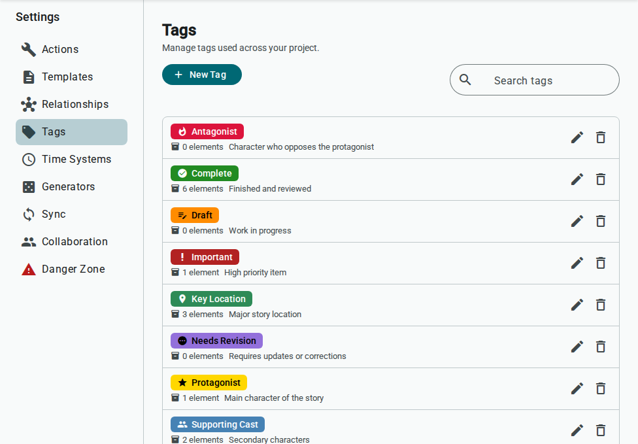
Task: Click the Time Systems clock icon
Action: (29, 159)
